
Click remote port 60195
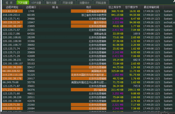pyautogui.click(x=31, y=15)
